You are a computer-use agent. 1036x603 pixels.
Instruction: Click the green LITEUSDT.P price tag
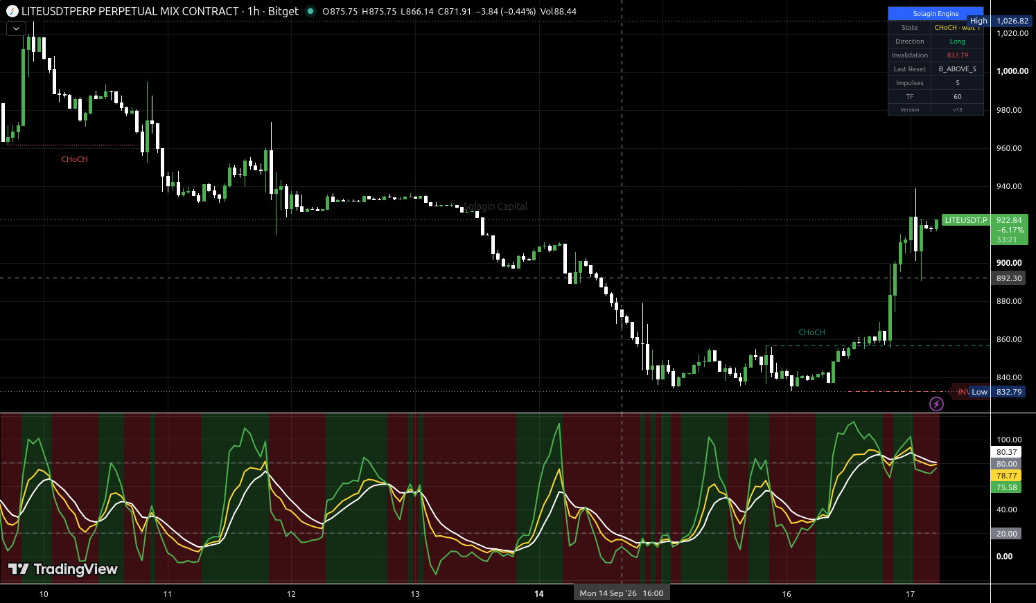tap(965, 220)
